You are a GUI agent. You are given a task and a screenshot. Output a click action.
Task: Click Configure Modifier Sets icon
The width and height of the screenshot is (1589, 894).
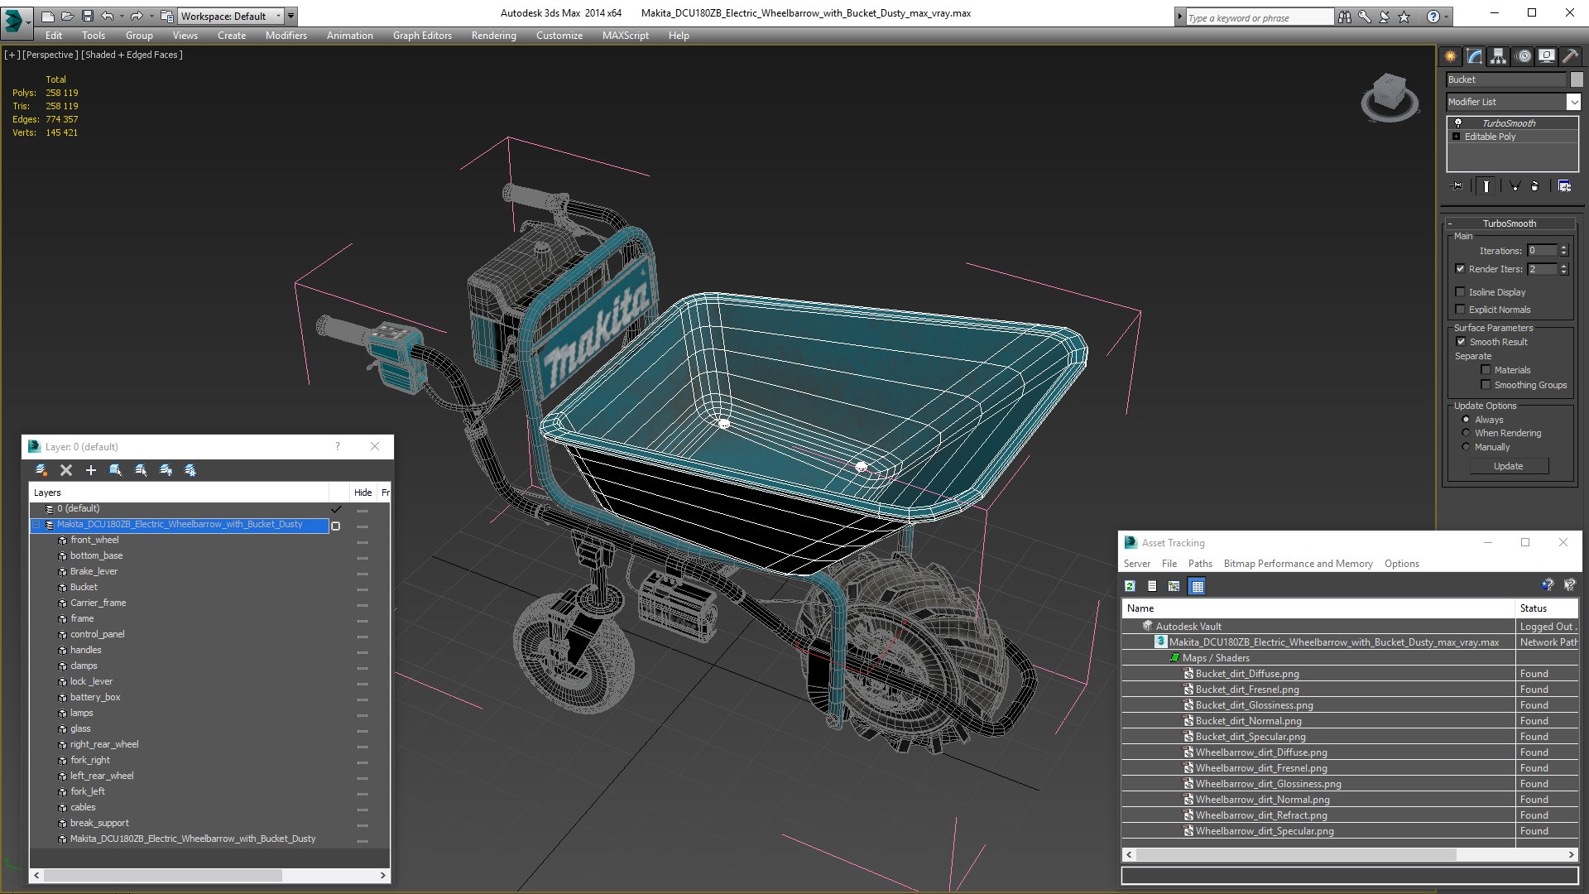pos(1565,186)
